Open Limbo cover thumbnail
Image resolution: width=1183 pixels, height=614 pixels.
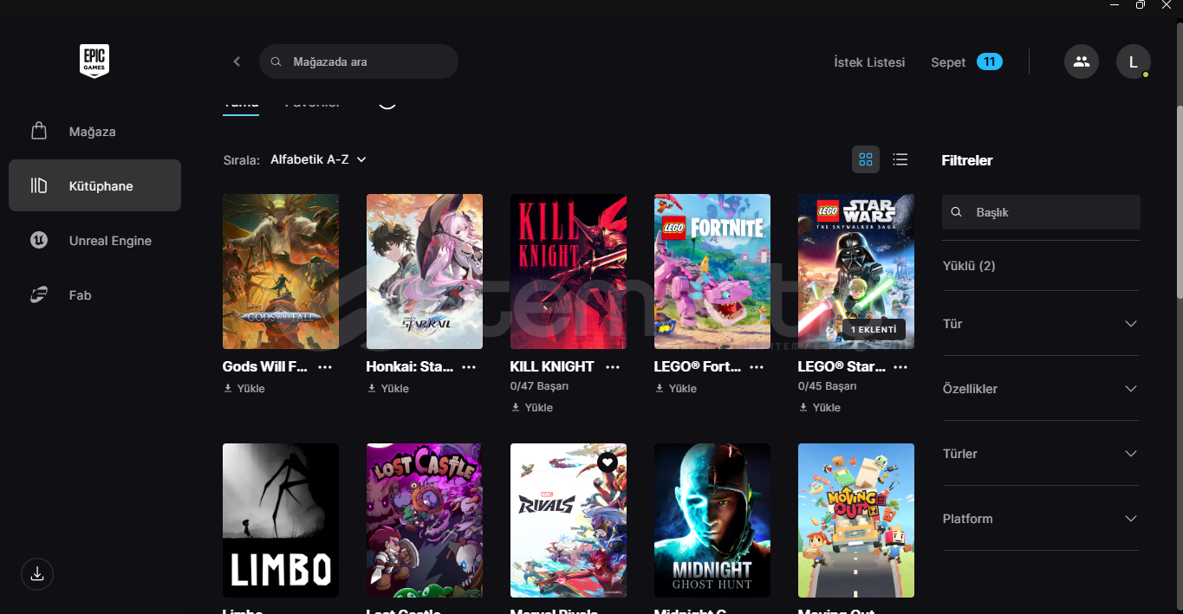[281, 520]
